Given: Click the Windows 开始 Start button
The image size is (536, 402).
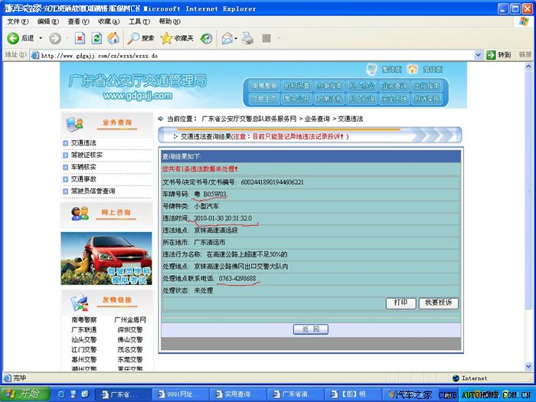Looking at the screenshot, I should pyautogui.click(x=25, y=394).
